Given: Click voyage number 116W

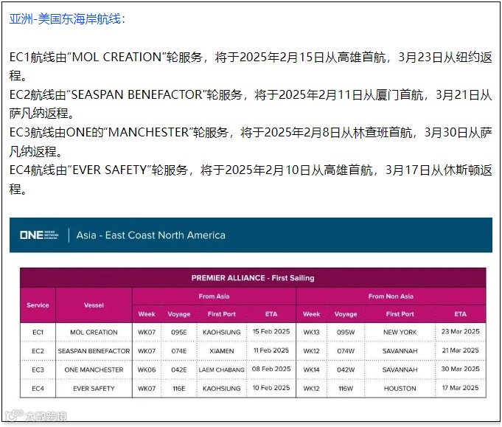Looking at the screenshot, I should tap(346, 388).
